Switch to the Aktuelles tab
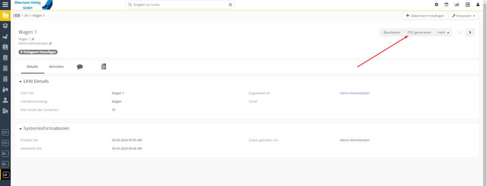This screenshot has height=186, width=487. tap(56, 66)
